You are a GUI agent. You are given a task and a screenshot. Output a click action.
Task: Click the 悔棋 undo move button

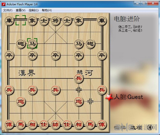pyautogui.click(x=120, y=128)
